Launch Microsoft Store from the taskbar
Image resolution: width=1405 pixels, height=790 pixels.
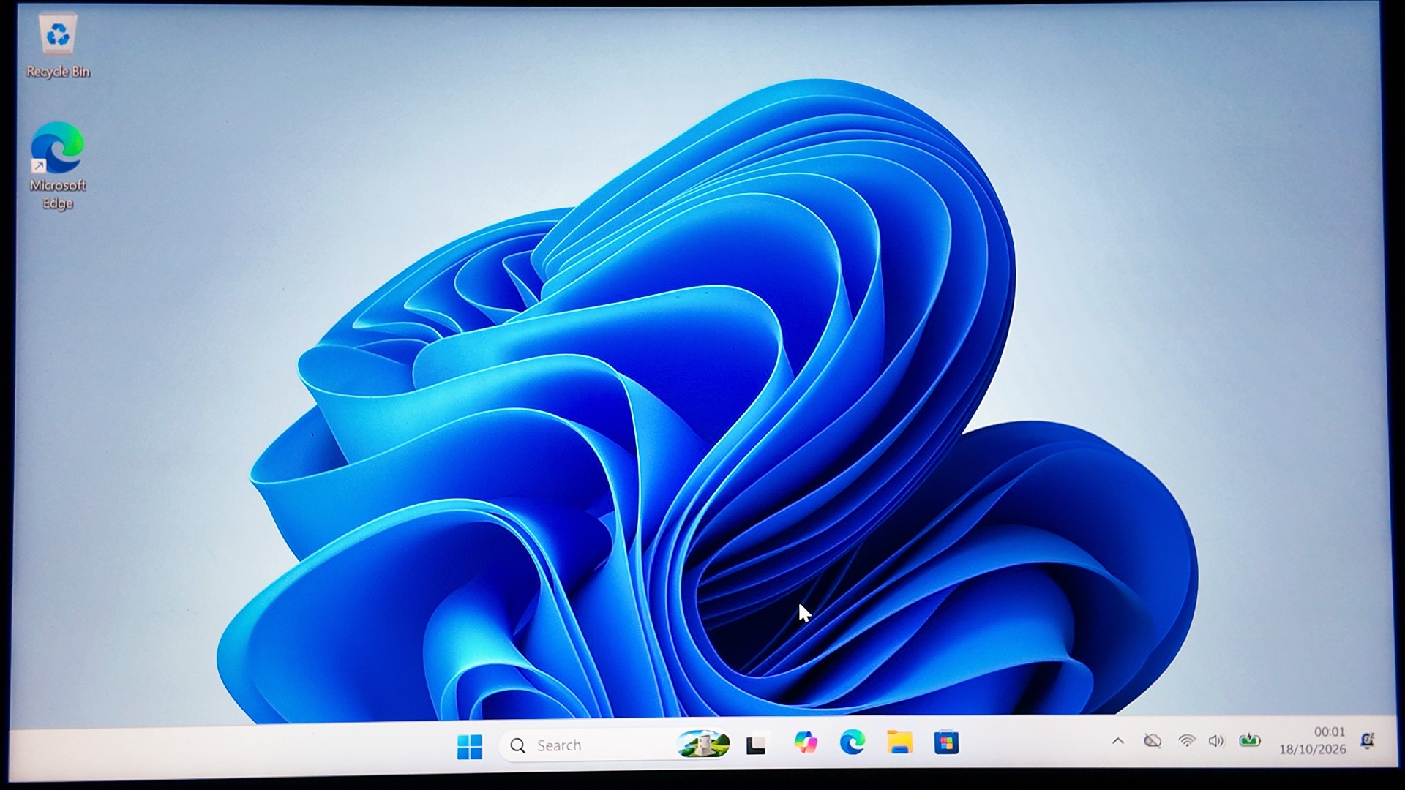pyautogui.click(x=946, y=742)
